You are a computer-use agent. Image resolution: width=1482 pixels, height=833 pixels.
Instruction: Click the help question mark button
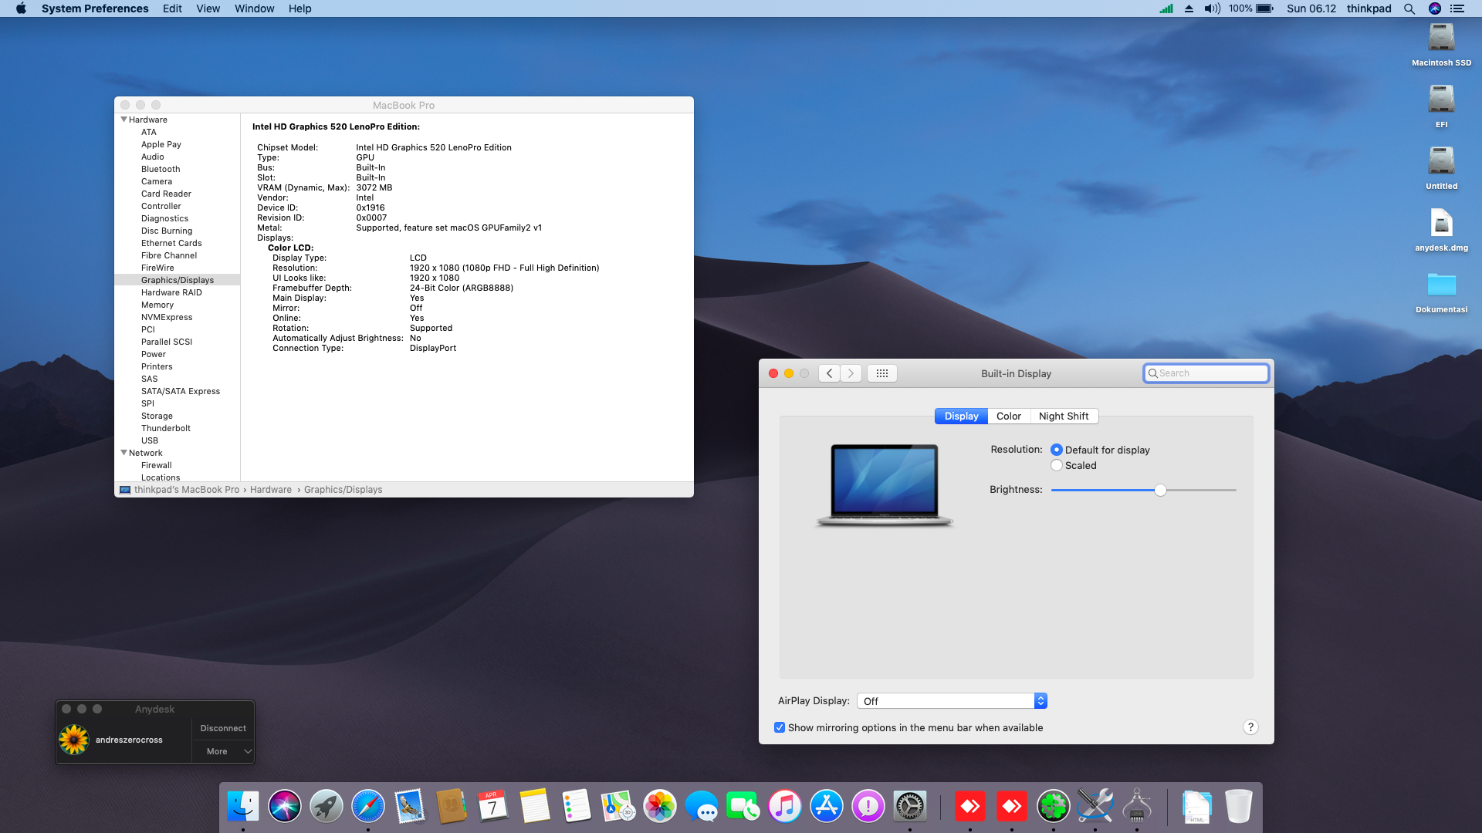(x=1250, y=727)
